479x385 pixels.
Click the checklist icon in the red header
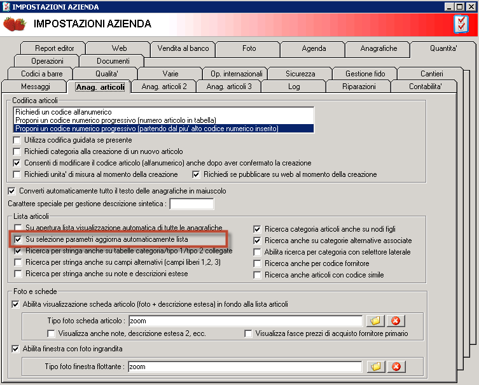coord(461,24)
